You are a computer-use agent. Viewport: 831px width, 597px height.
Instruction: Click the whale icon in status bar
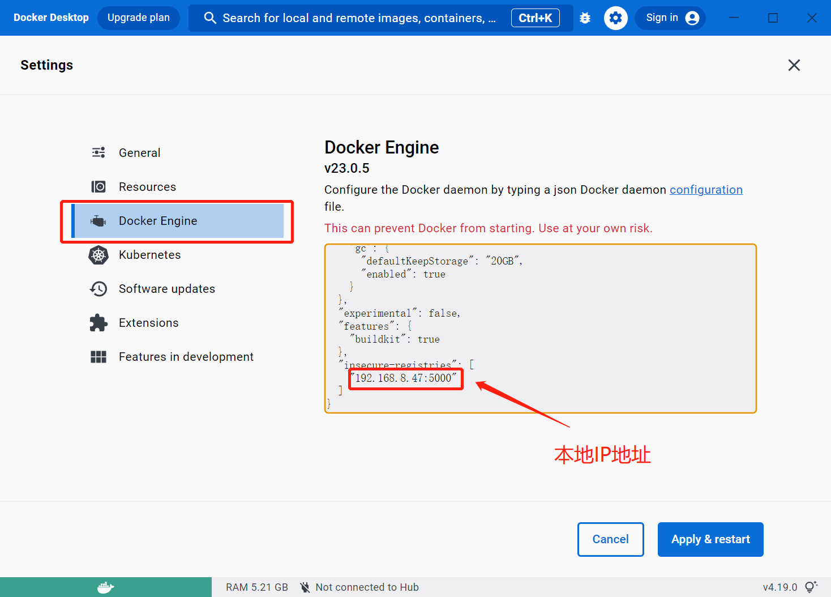[x=105, y=587]
